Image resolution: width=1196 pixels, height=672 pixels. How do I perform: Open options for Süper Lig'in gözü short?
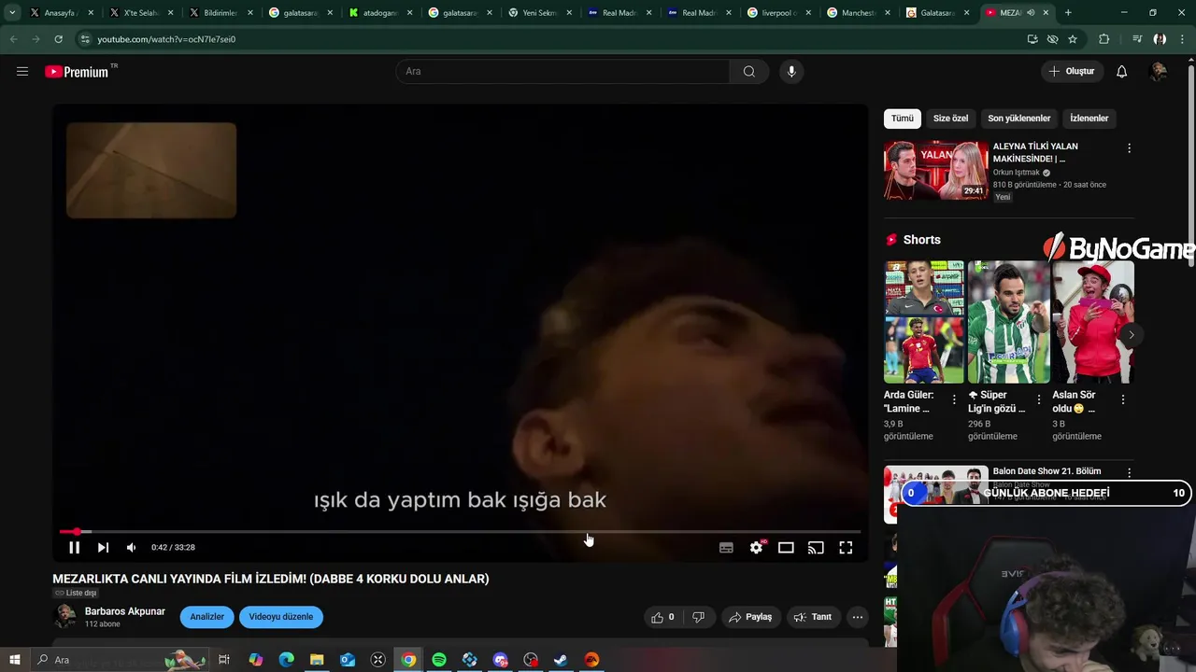[x=1038, y=399]
